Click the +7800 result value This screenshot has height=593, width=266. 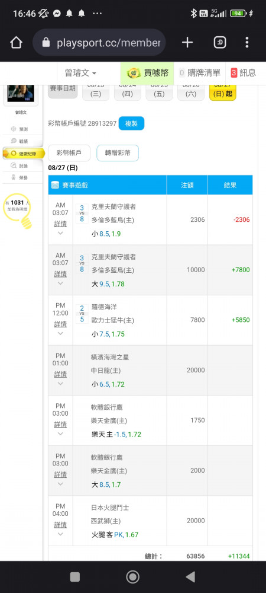(241, 270)
